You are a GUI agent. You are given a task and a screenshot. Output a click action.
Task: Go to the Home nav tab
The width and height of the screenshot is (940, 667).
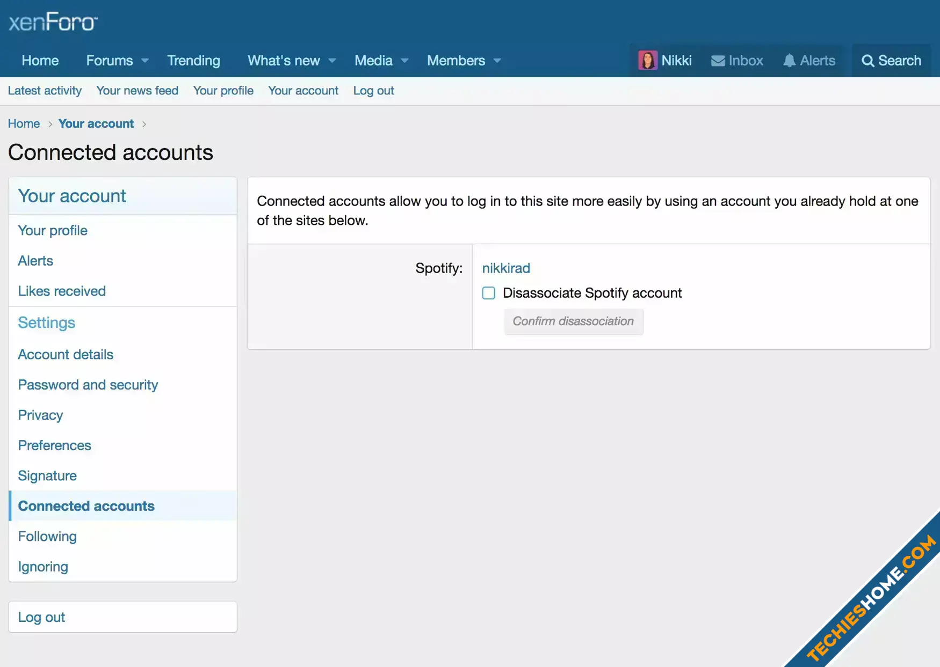tap(40, 60)
